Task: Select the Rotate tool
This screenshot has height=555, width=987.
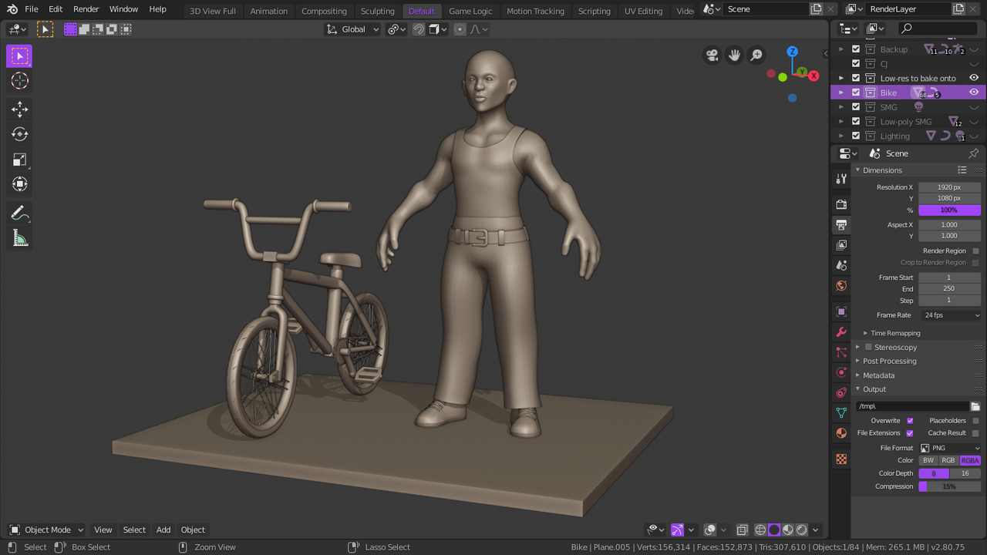Action: [x=19, y=134]
